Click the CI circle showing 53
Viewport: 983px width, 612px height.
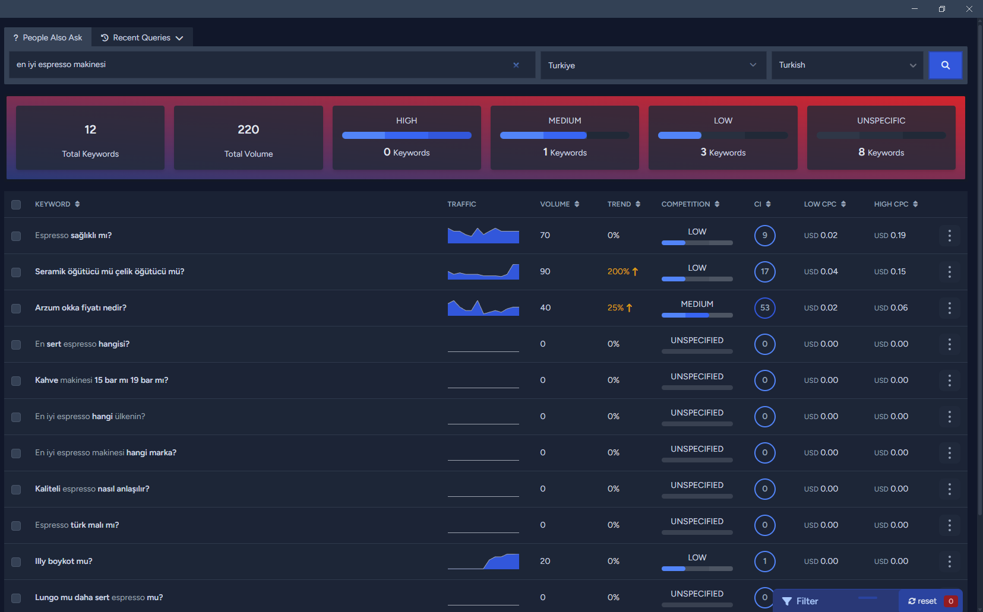(x=764, y=308)
